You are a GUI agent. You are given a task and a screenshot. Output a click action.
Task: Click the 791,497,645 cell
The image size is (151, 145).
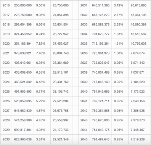[x=101, y=139]
